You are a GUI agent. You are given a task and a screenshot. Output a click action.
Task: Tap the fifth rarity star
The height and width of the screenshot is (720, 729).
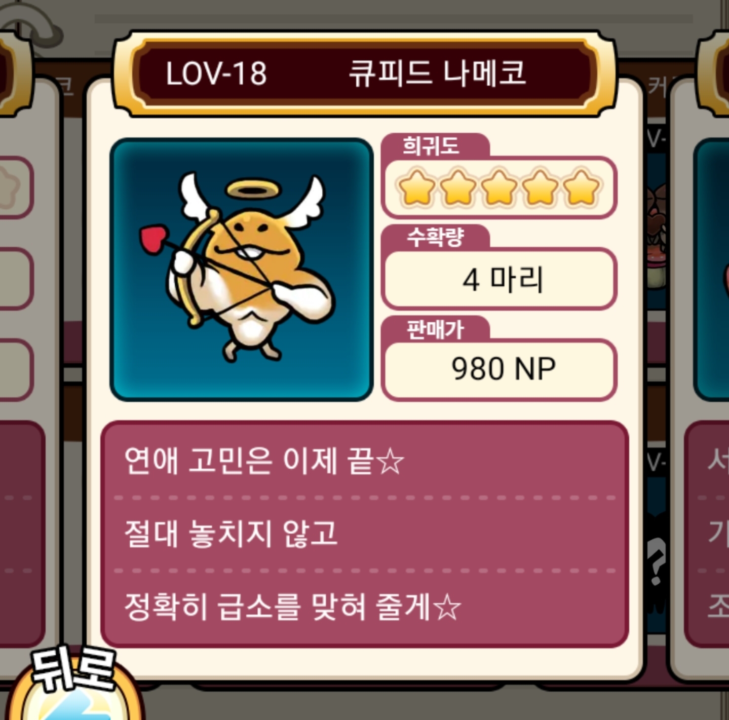581,188
